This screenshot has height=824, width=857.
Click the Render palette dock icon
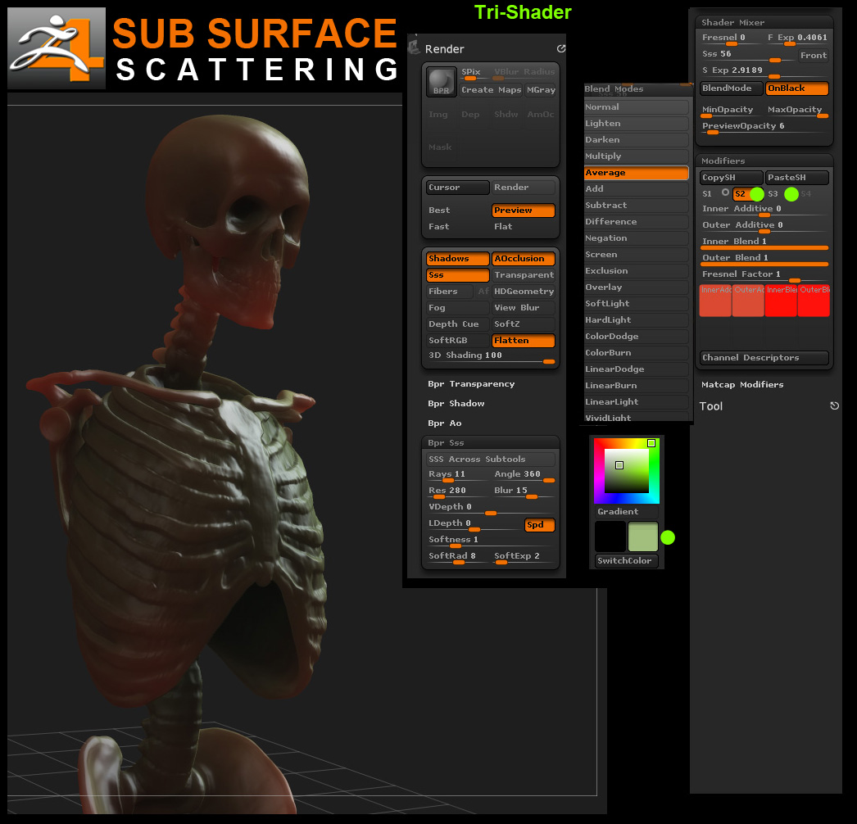coord(560,48)
